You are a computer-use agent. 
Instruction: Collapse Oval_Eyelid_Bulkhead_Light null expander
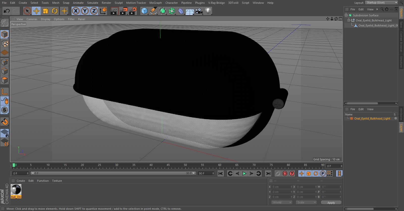pos(349,20)
